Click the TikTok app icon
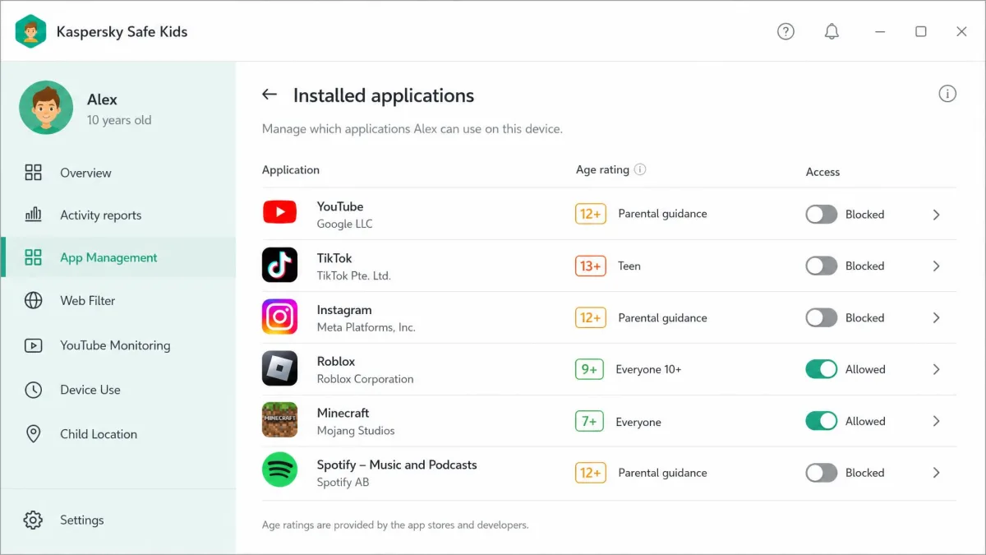The image size is (986, 555). [x=279, y=265]
